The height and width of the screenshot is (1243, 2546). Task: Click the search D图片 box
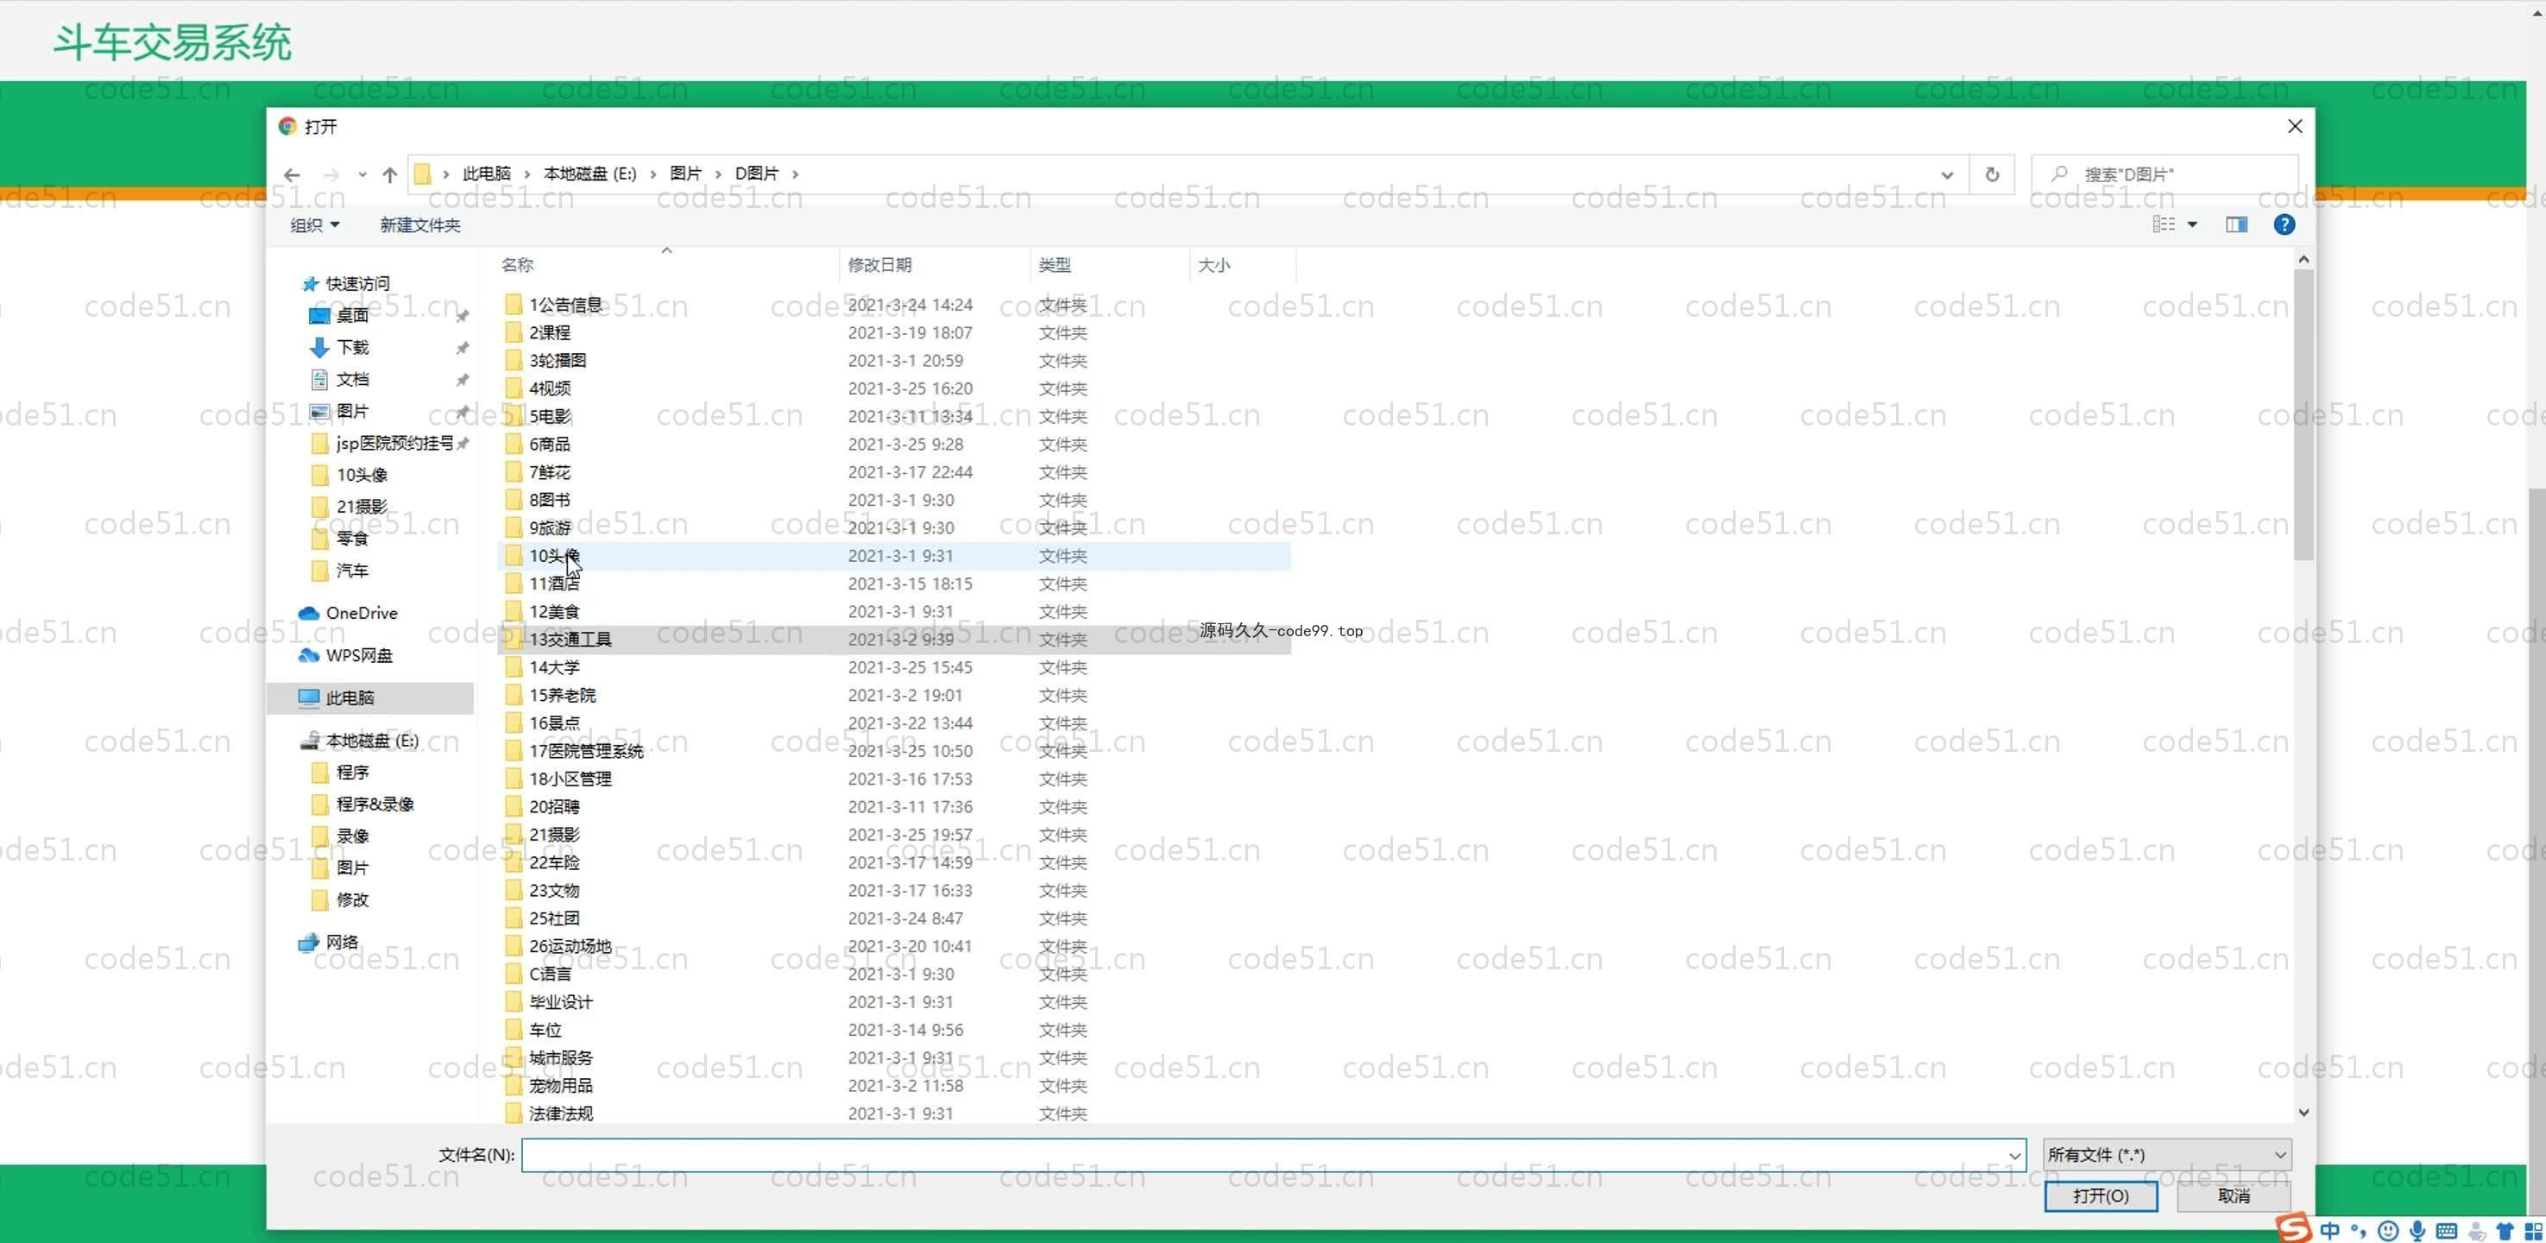[2165, 174]
